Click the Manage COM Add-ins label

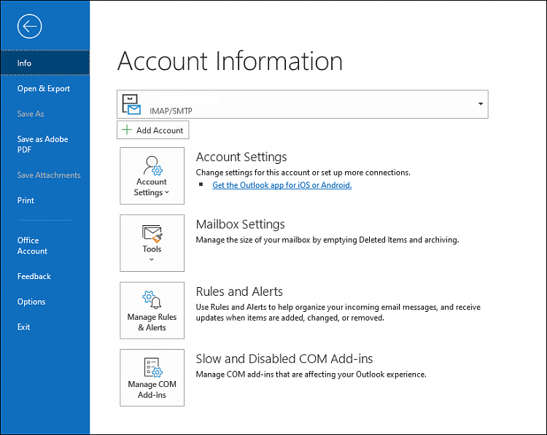click(x=152, y=389)
